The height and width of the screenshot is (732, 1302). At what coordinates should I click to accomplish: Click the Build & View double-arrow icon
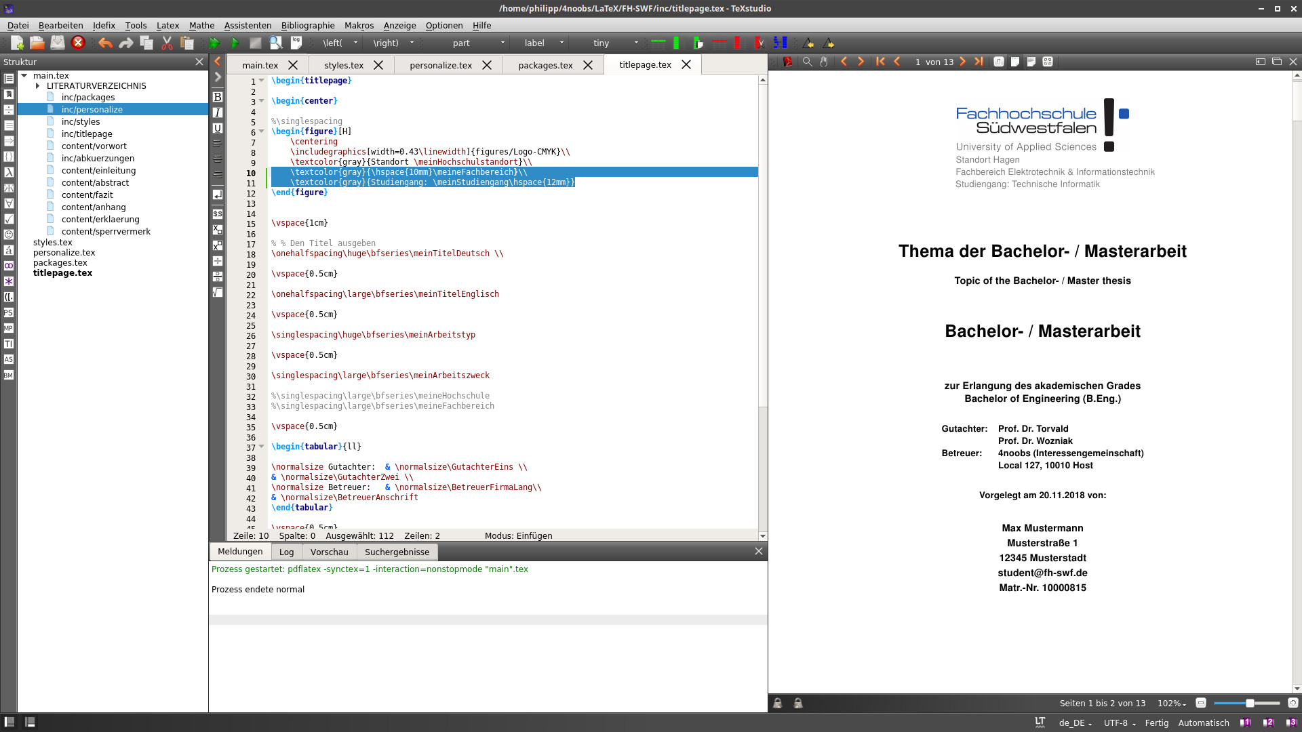214,43
